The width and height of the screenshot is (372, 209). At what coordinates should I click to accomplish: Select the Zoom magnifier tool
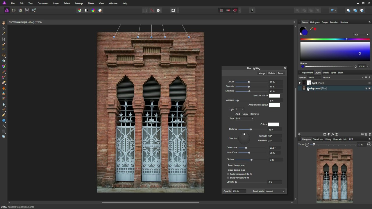(3, 137)
